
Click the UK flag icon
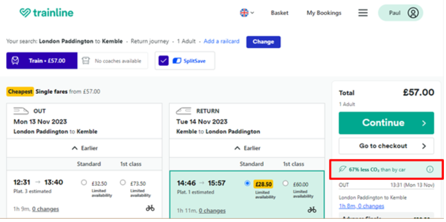click(x=244, y=13)
